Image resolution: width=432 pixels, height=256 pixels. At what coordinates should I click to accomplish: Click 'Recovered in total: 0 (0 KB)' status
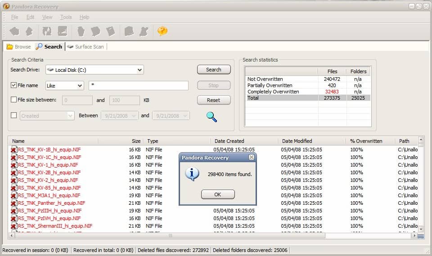click(103, 250)
